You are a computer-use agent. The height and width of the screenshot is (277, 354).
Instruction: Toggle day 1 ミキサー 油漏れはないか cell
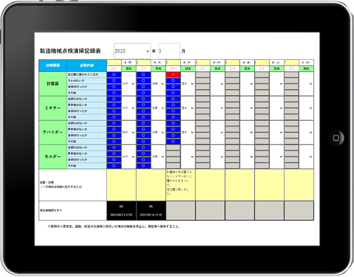pyautogui.click(x=114, y=99)
